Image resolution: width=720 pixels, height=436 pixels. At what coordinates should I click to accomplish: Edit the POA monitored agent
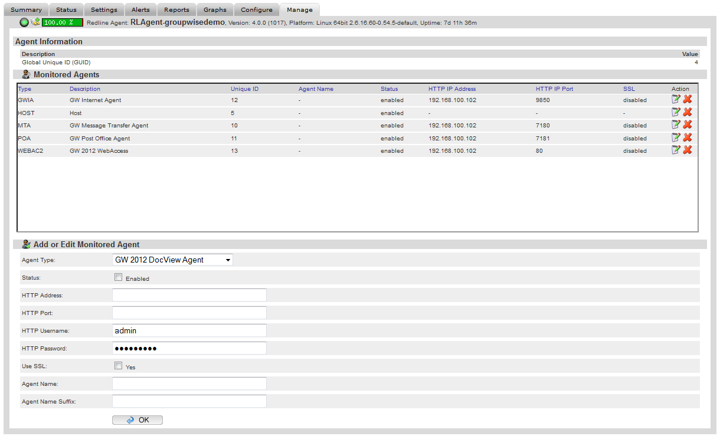[676, 137]
